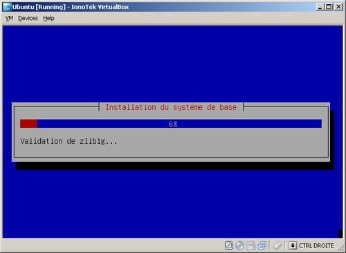Click the 'CTRL DROITE' host key label
The height and width of the screenshot is (253, 346).
[x=316, y=245]
